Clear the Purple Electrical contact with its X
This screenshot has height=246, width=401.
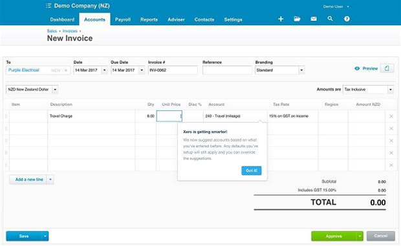66,70
